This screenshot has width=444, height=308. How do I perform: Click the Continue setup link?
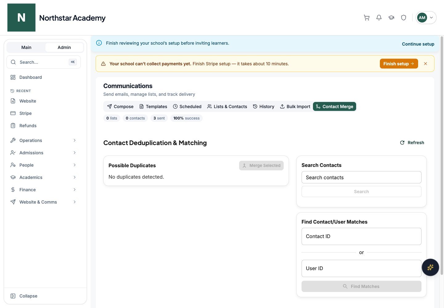(x=418, y=44)
